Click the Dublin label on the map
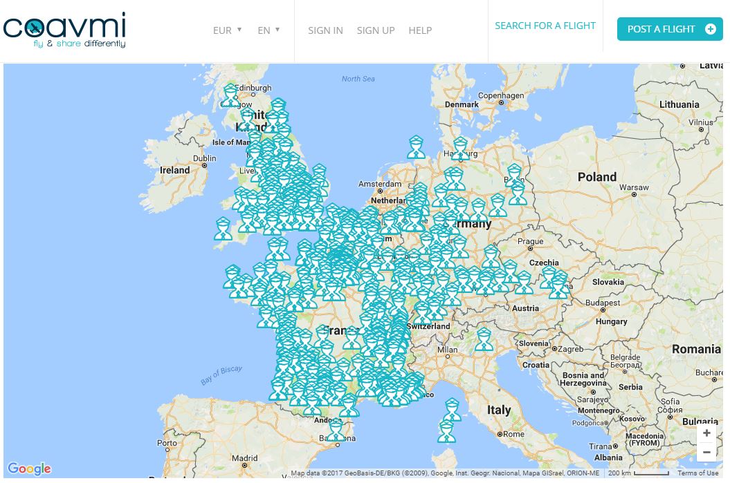 pyautogui.click(x=204, y=158)
